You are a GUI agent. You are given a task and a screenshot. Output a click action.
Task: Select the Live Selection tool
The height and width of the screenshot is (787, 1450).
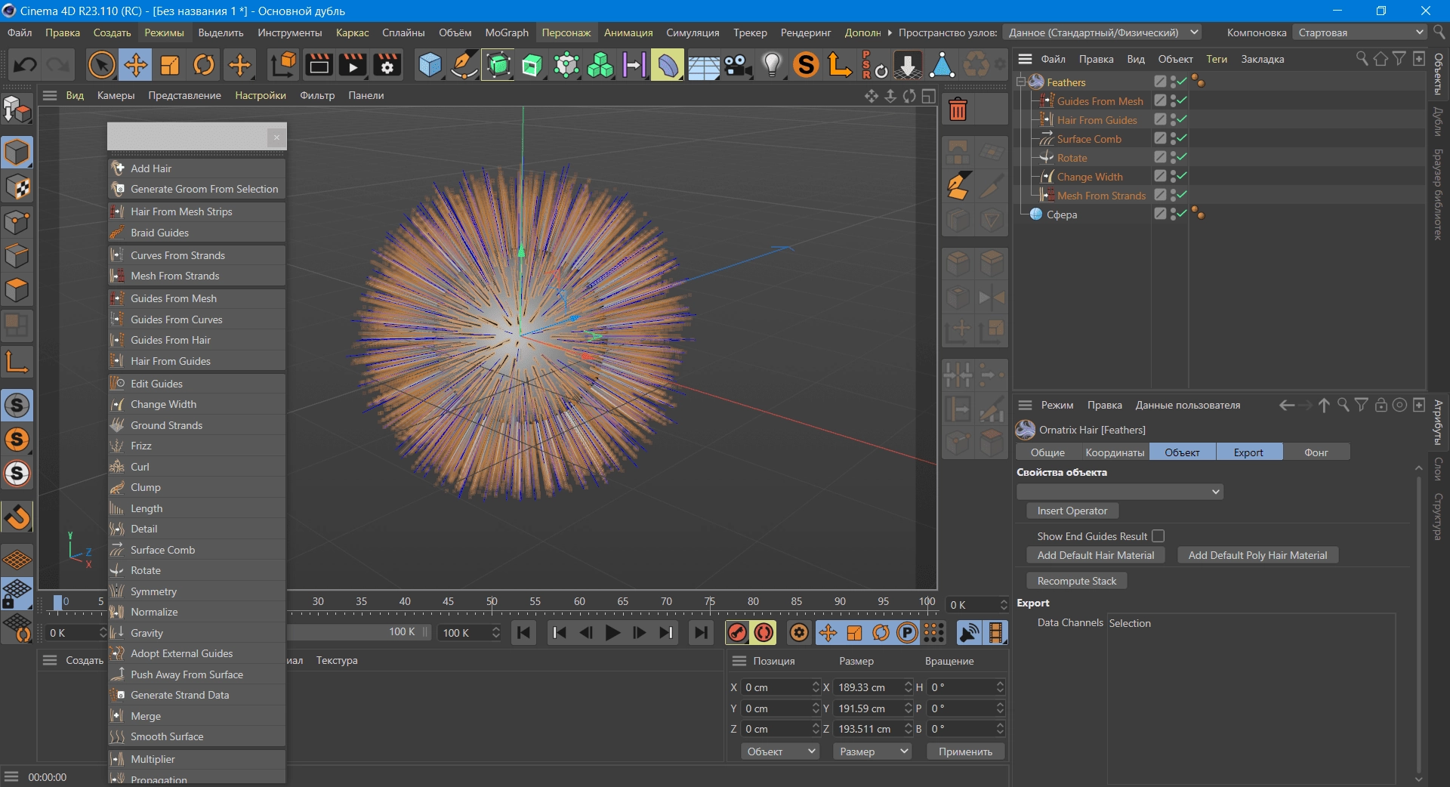click(x=101, y=65)
